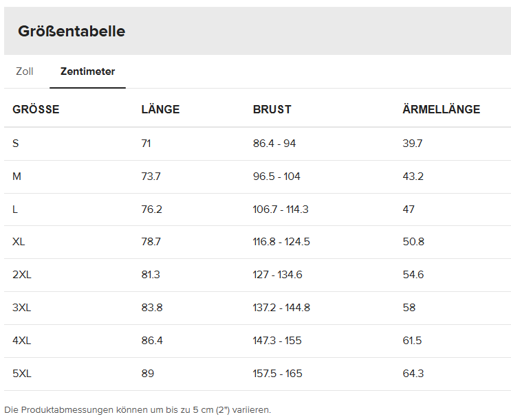Viewport: 511px width, 419px height.
Task: Select the 3XL size row label
Action: (x=22, y=307)
